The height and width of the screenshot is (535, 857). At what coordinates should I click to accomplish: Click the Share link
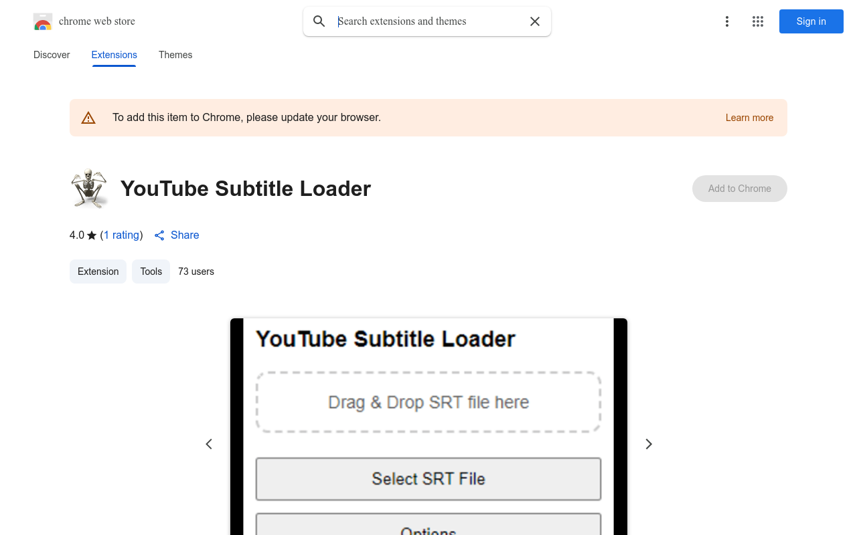[185, 235]
